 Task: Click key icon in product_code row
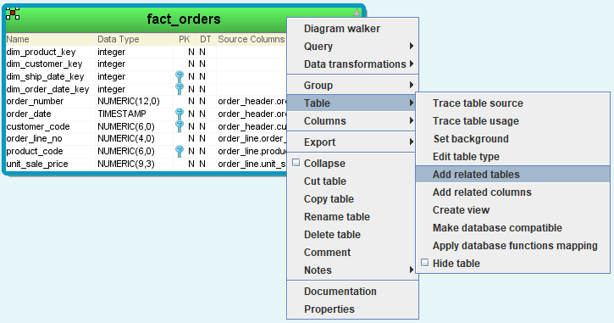tap(180, 151)
